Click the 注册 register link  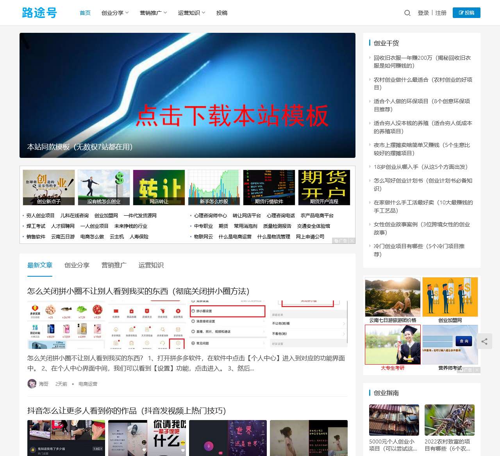click(x=441, y=13)
